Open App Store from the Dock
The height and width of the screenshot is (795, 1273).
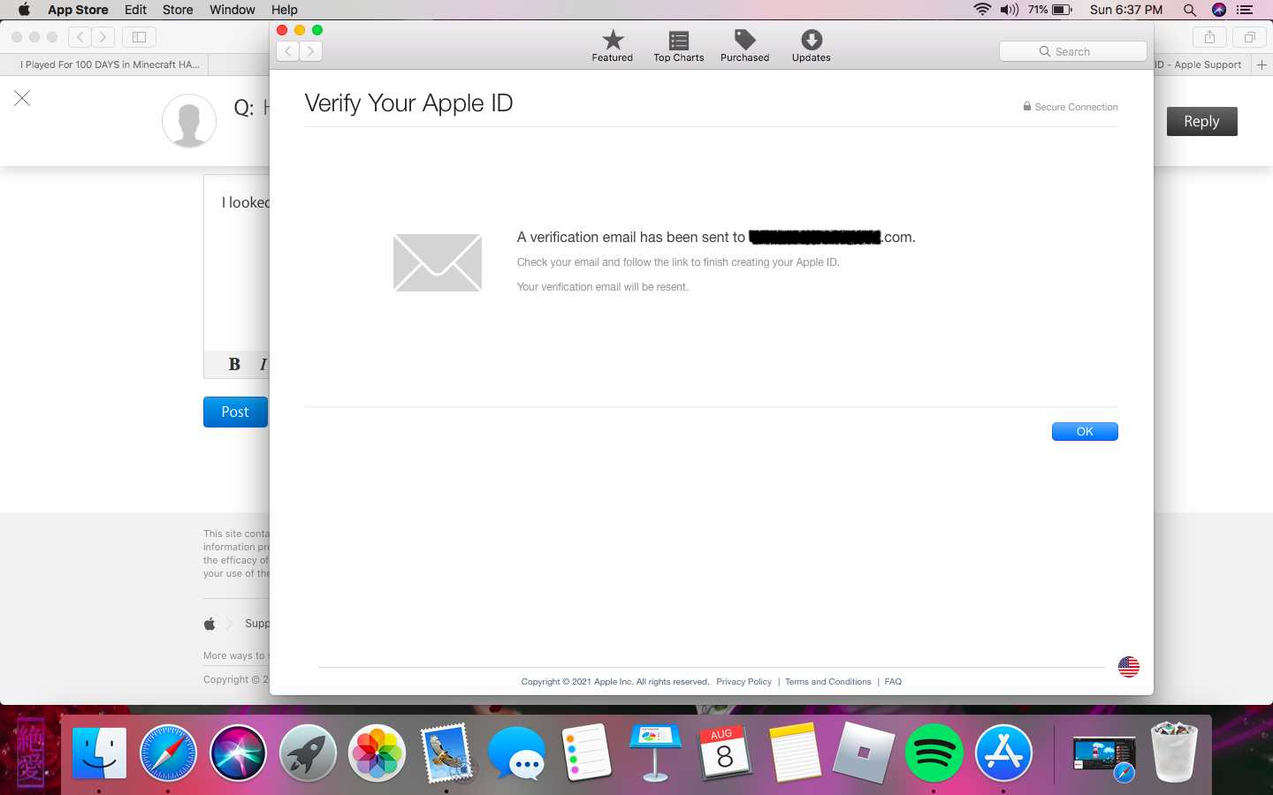point(1003,753)
